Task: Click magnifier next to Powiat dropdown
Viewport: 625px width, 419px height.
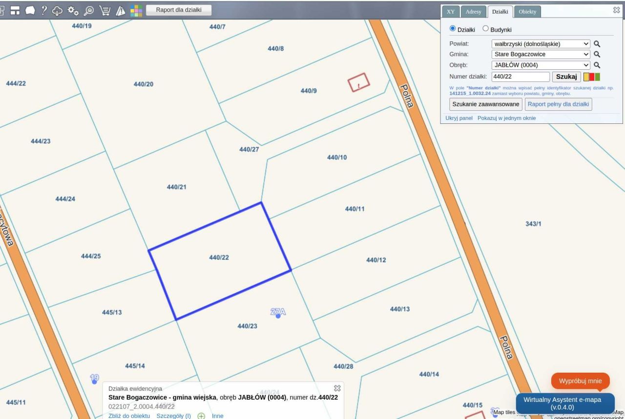Action: click(x=596, y=44)
